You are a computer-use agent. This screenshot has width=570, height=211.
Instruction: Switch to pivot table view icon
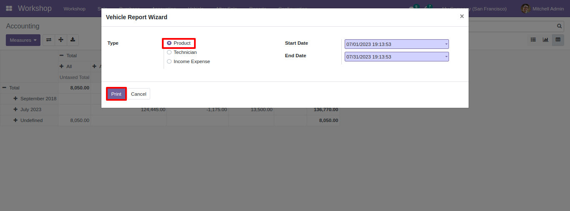pyautogui.click(x=558, y=40)
